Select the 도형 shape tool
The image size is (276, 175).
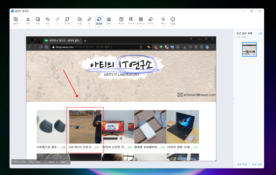click(79, 20)
